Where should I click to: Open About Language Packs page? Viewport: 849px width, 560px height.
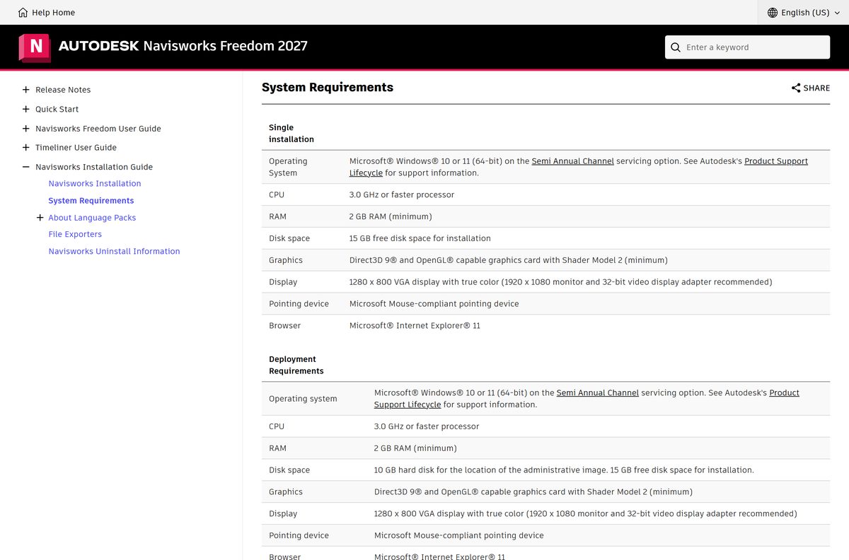click(x=92, y=218)
